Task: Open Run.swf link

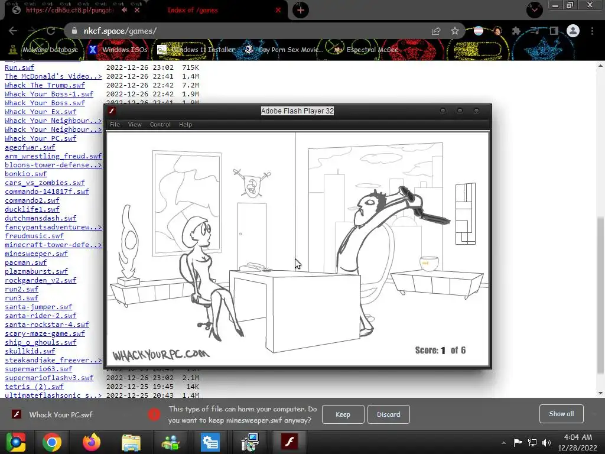Action: pyautogui.click(x=19, y=67)
